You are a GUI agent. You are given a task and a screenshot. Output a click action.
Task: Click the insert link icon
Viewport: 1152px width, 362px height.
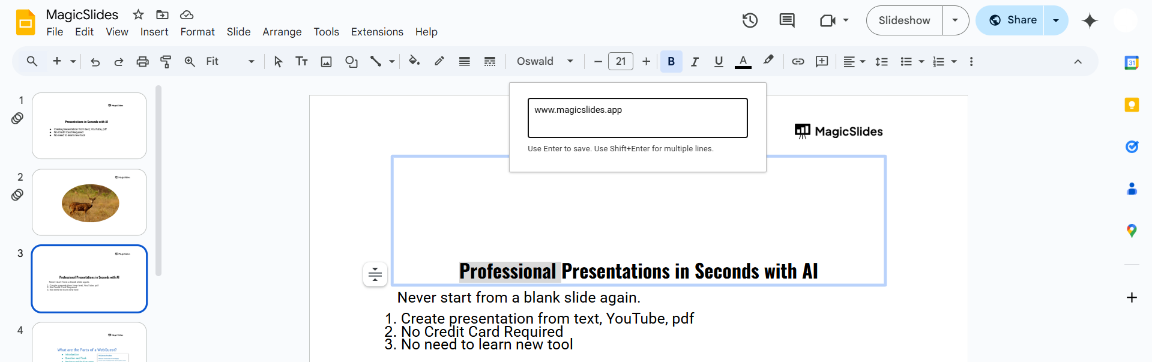[798, 61]
